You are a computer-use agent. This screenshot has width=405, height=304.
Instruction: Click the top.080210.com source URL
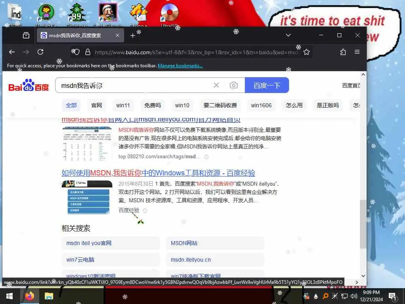pos(159,157)
